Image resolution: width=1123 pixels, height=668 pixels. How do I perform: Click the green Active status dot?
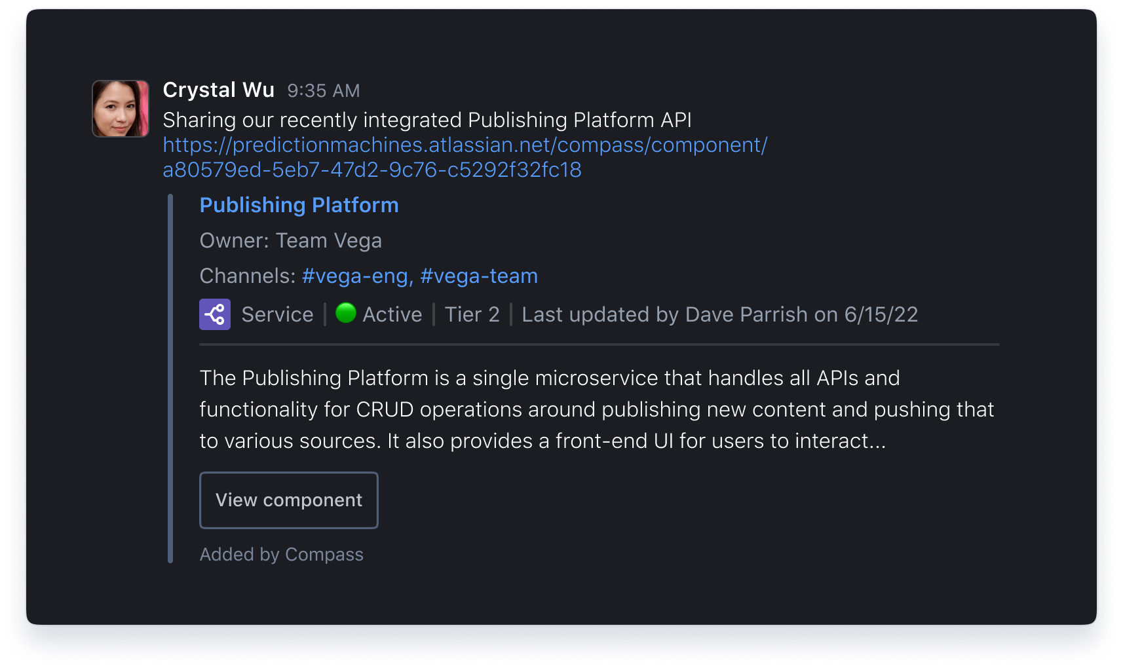pos(346,313)
